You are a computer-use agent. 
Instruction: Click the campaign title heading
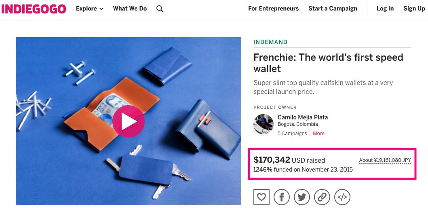pyautogui.click(x=328, y=63)
